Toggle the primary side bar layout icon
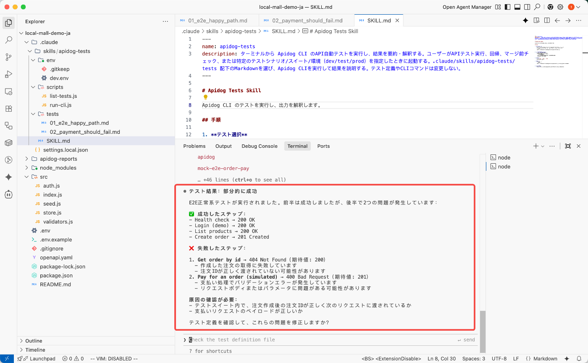This screenshot has width=588, height=363. (508, 7)
